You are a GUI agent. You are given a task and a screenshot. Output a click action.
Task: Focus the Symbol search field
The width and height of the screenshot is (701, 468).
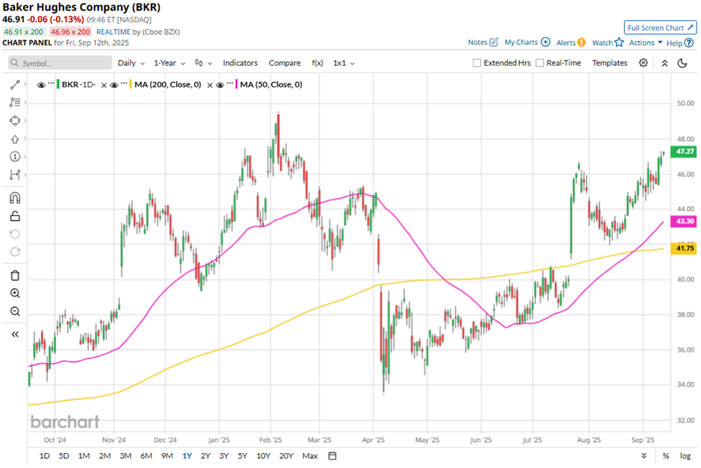[x=60, y=63]
